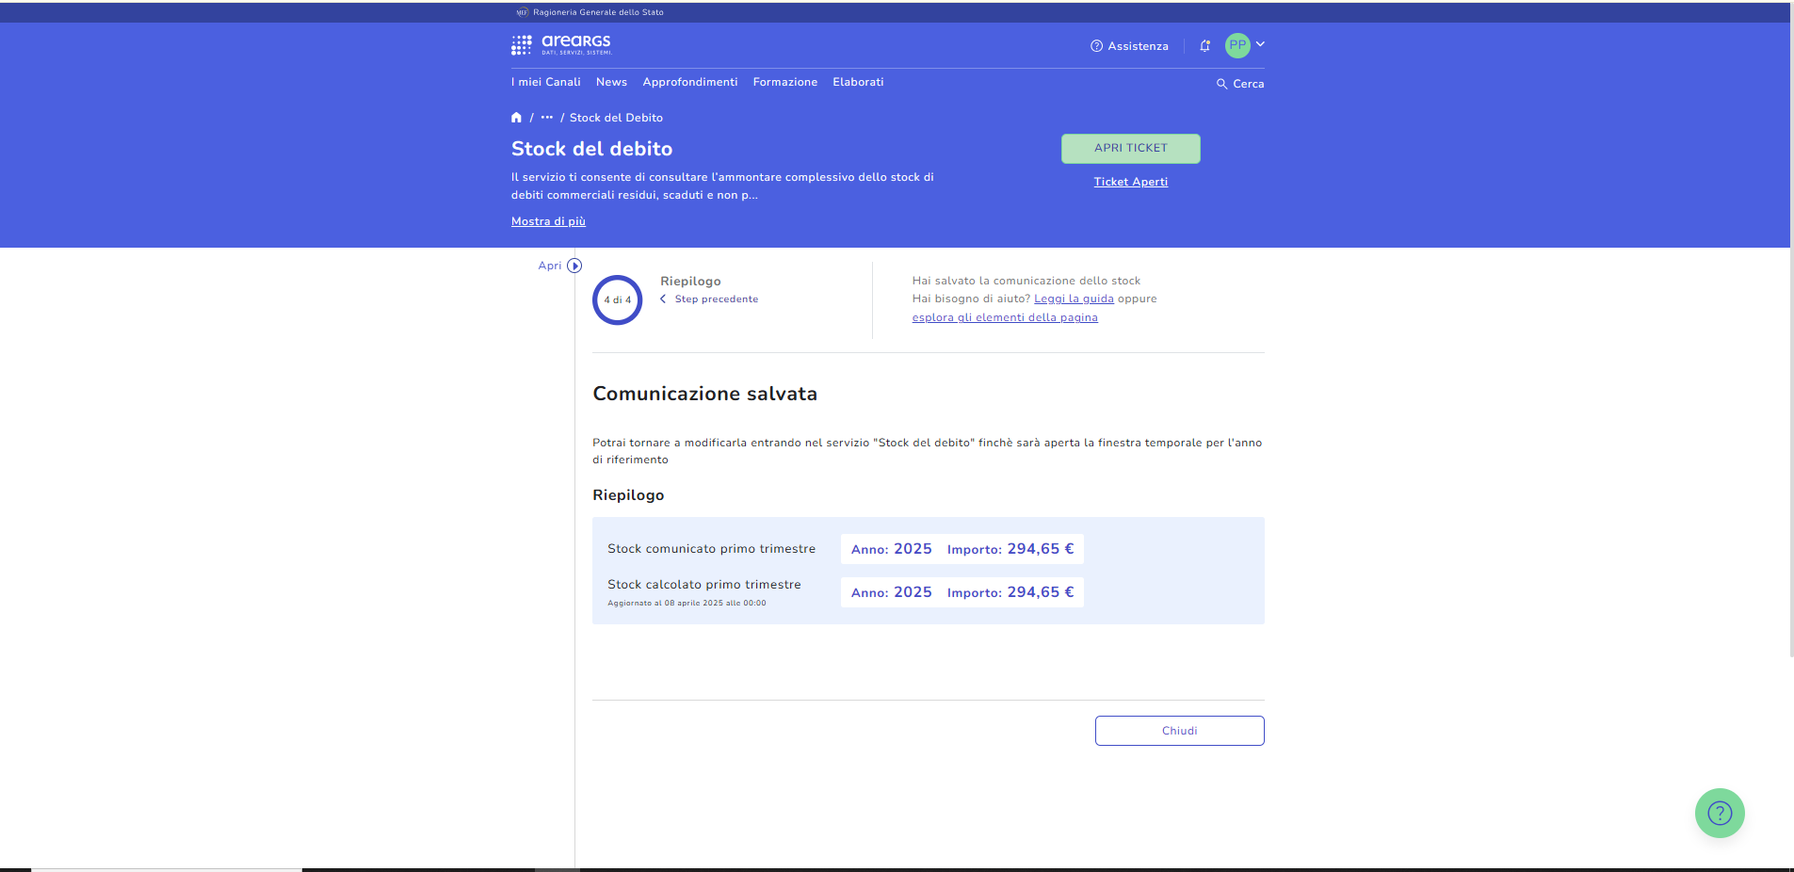The width and height of the screenshot is (1794, 872).
Task: Click the areaRGS logo icon
Action: [522, 45]
